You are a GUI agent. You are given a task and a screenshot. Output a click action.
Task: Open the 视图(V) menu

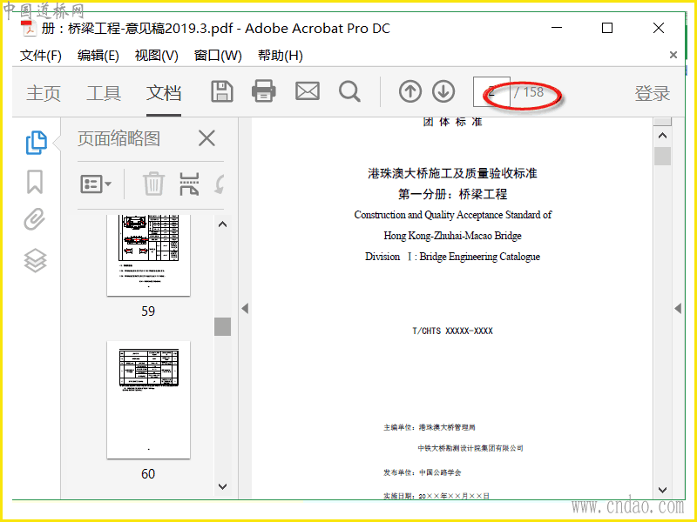pyautogui.click(x=157, y=56)
